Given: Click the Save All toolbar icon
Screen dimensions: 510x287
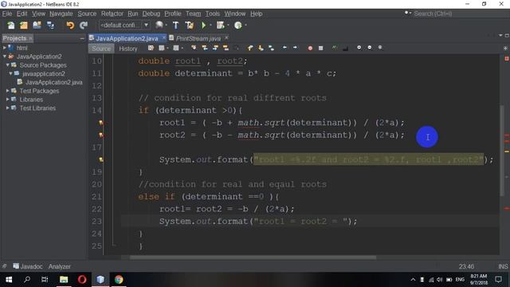Looking at the screenshot, I should (x=50, y=26).
